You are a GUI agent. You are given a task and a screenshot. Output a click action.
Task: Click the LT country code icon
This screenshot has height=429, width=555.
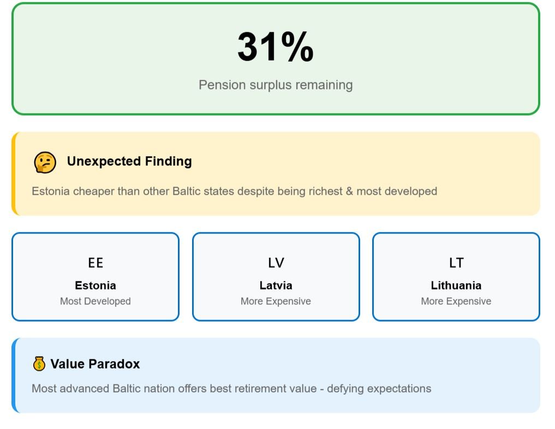[x=456, y=263]
